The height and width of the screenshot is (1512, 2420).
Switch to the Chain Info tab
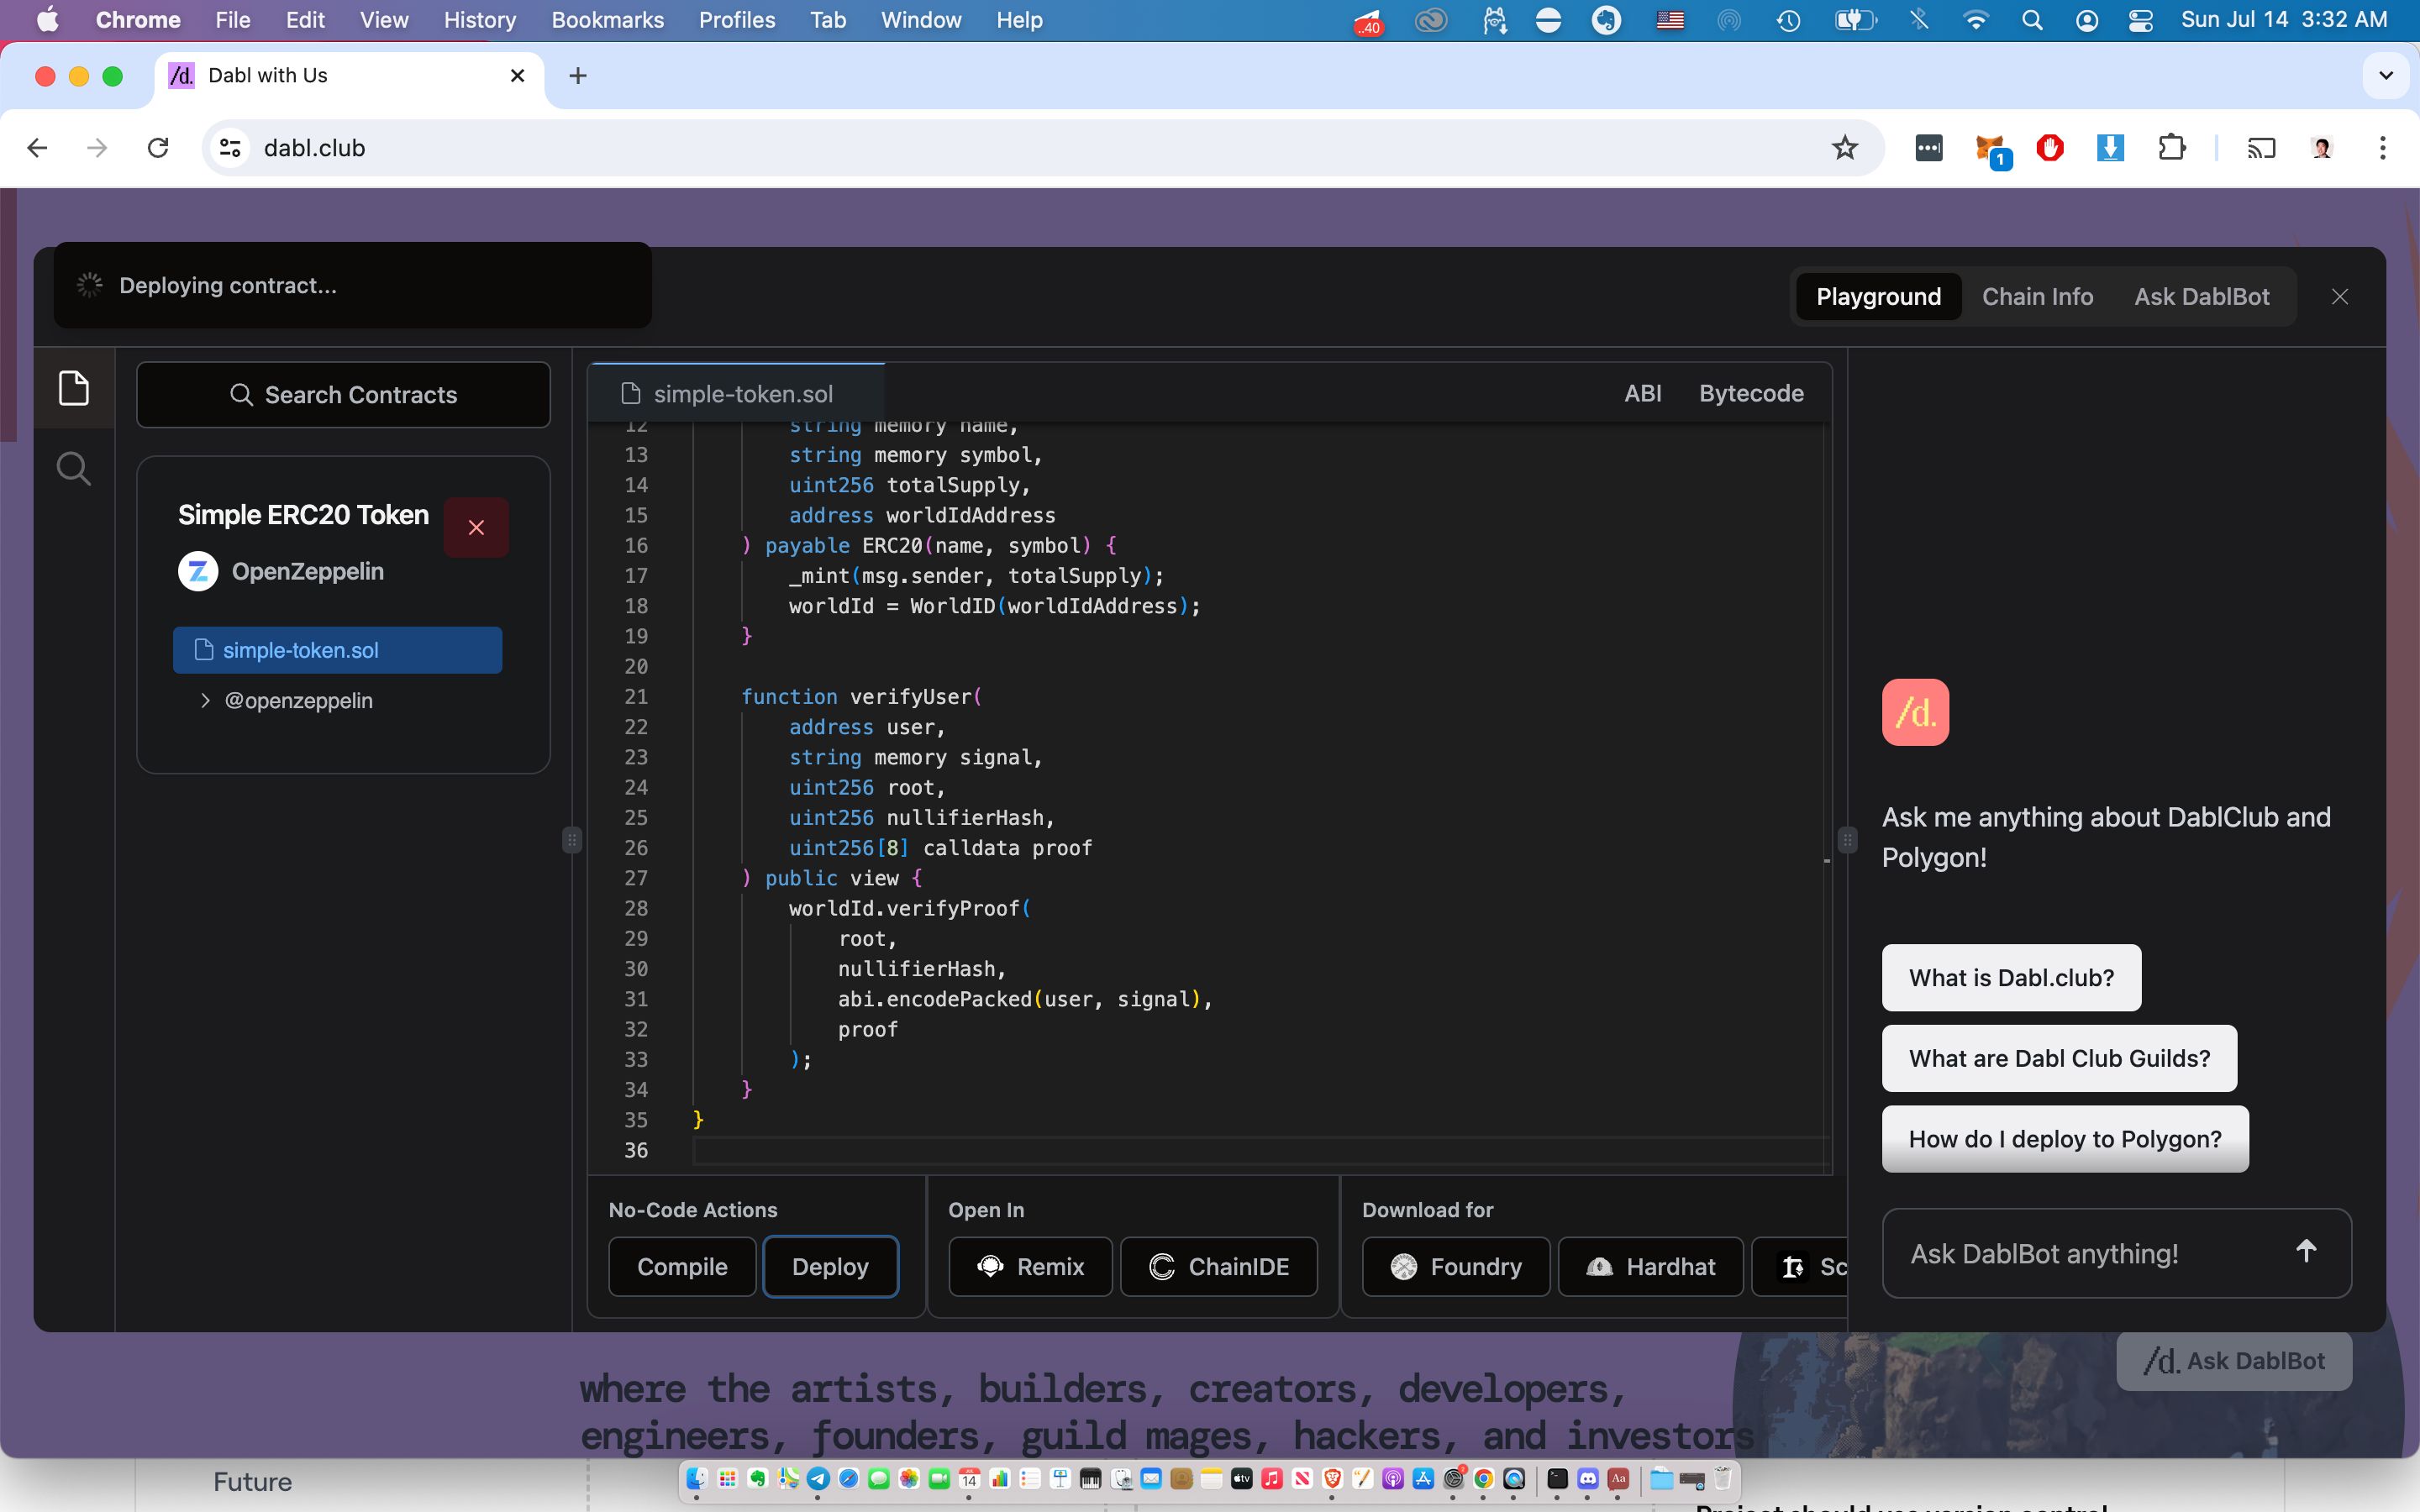point(2037,297)
